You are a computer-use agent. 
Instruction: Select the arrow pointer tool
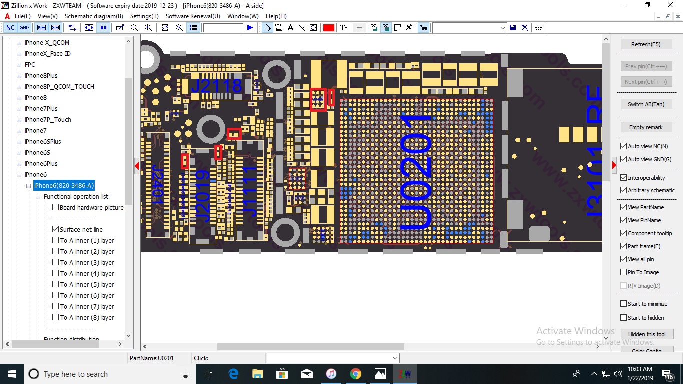pyautogui.click(x=268, y=28)
